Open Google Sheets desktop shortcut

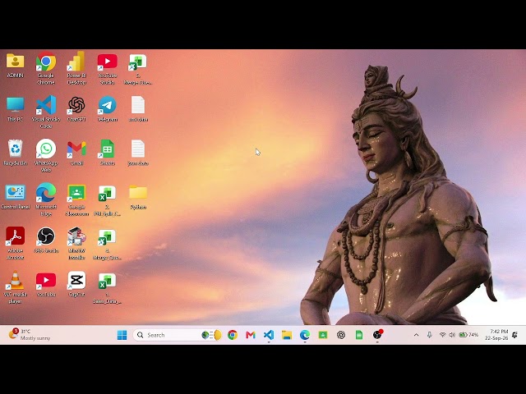click(x=108, y=153)
